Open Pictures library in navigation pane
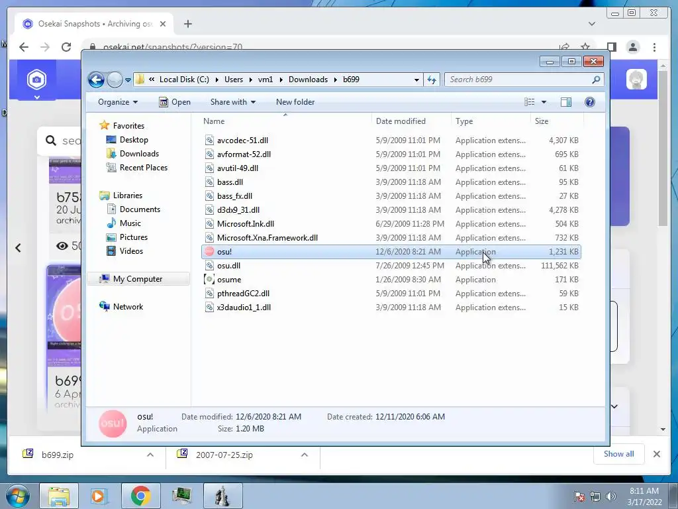 [x=134, y=237]
